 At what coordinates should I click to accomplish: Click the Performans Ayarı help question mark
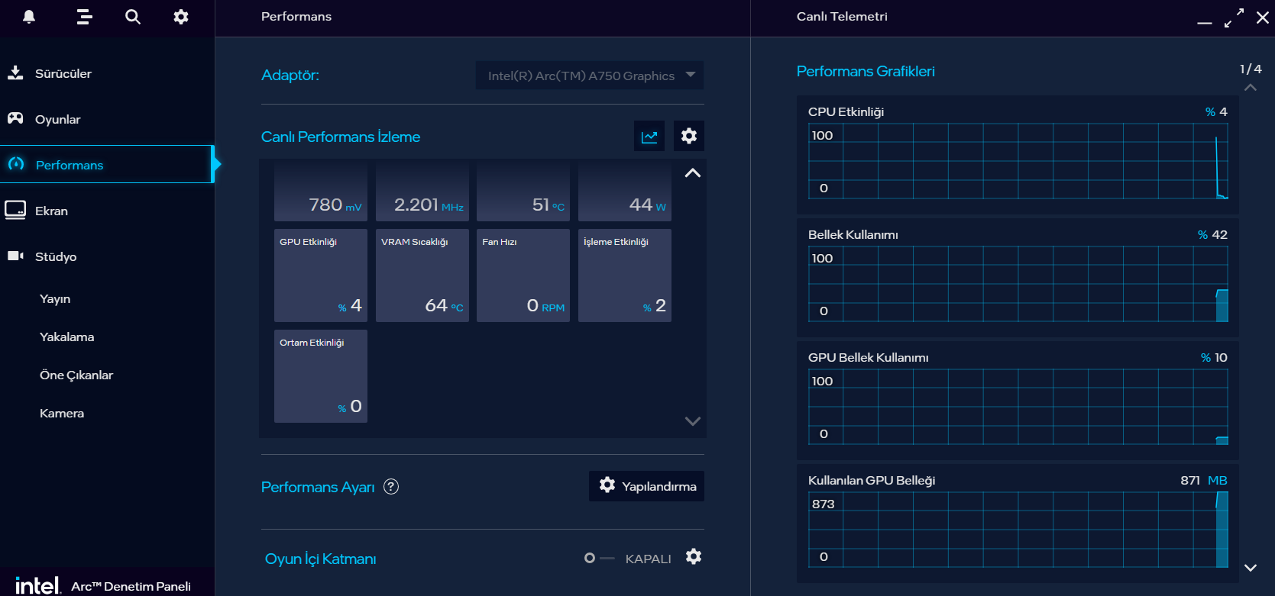click(x=391, y=486)
